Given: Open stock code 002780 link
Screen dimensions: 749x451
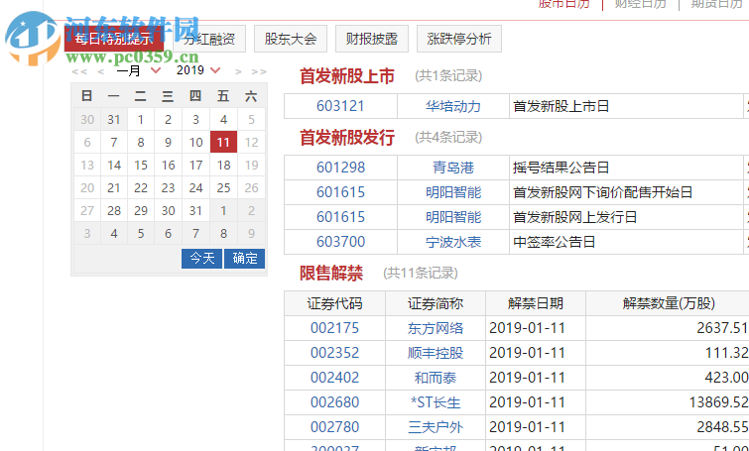Looking at the screenshot, I should click(334, 427).
